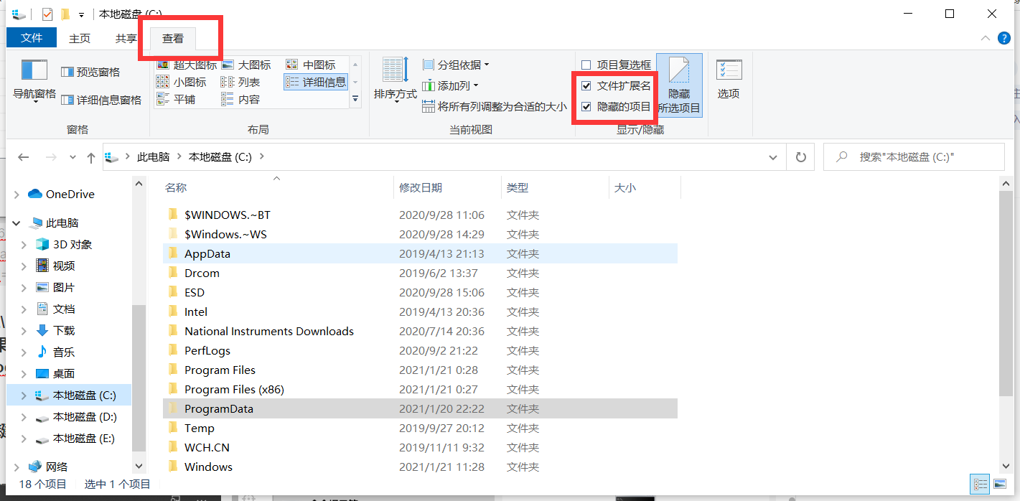
Task: Switch to the 主页 (Home) ribbon tab
Action: tap(80, 39)
